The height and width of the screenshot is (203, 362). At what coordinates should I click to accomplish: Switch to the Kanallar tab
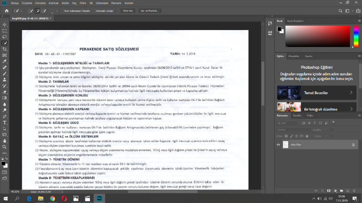click(x=297, y=116)
